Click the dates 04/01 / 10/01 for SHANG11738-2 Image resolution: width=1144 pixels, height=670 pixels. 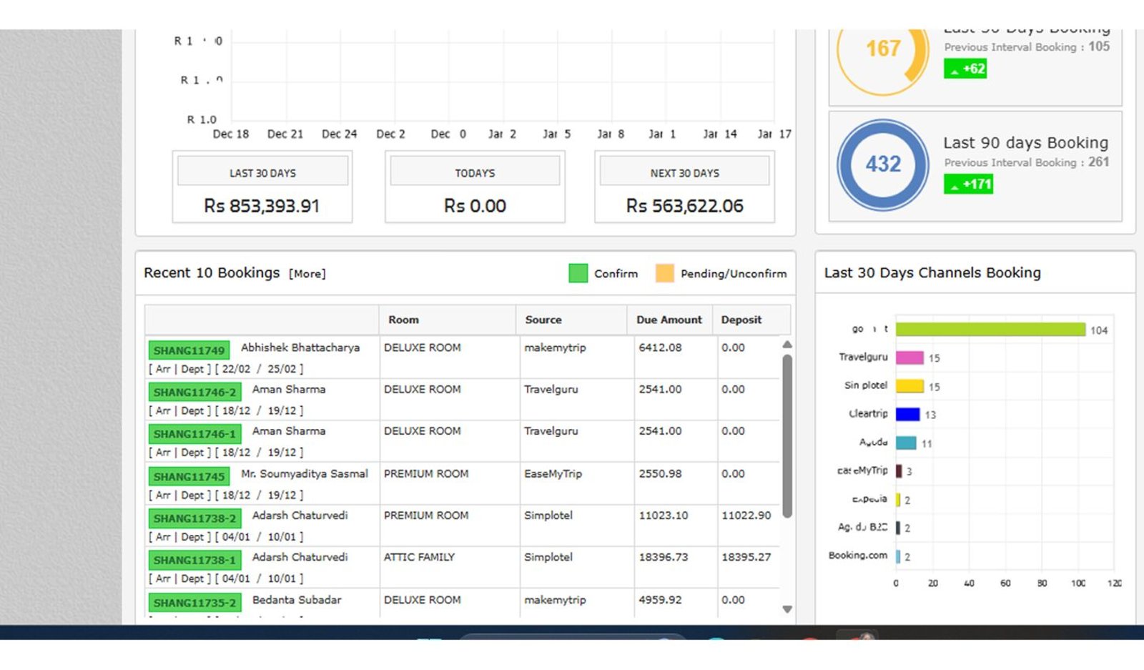[x=226, y=537]
